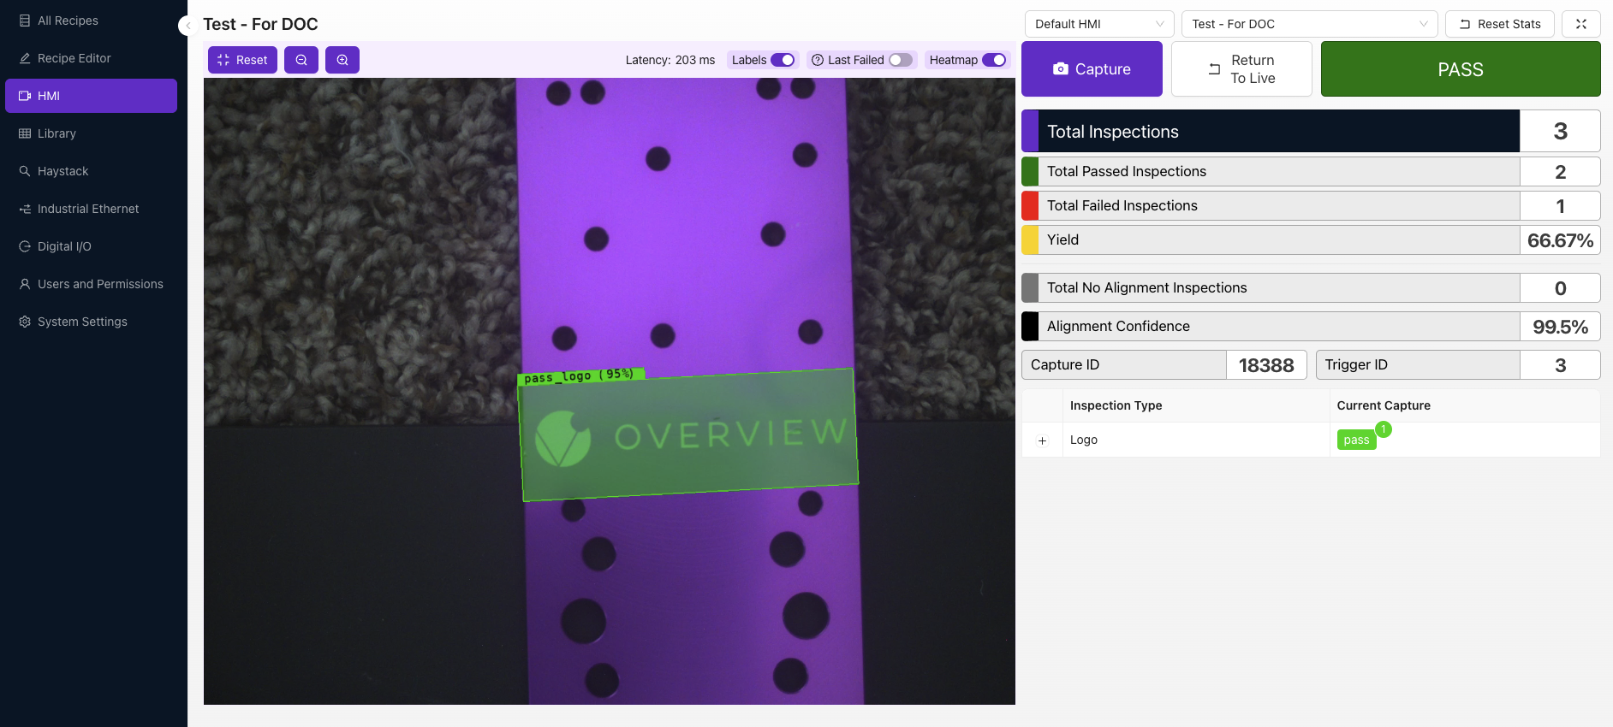Disable the Heatmap toggle

(993, 60)
